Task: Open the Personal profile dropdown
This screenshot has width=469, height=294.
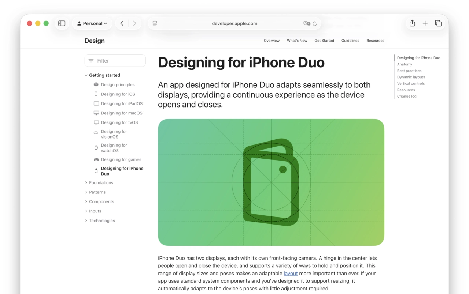Action: click(x=92, y=23)
